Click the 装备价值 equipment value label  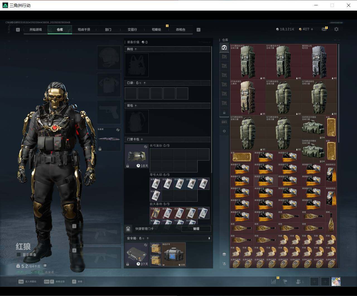(x=133, y=42)
